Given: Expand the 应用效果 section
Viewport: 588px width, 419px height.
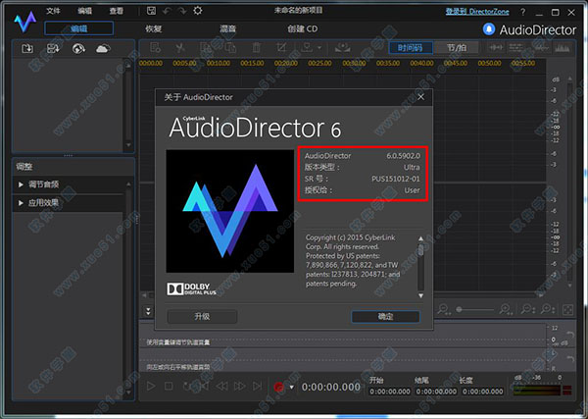Looking at the screenshot, I should click(21, 203).
